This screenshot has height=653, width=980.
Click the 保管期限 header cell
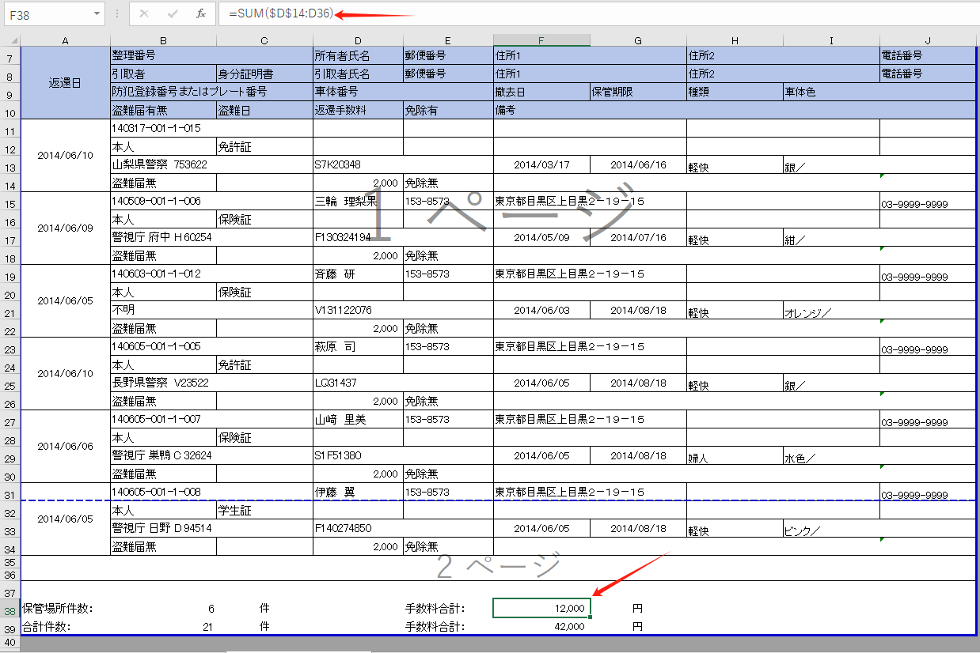(638, 92)
